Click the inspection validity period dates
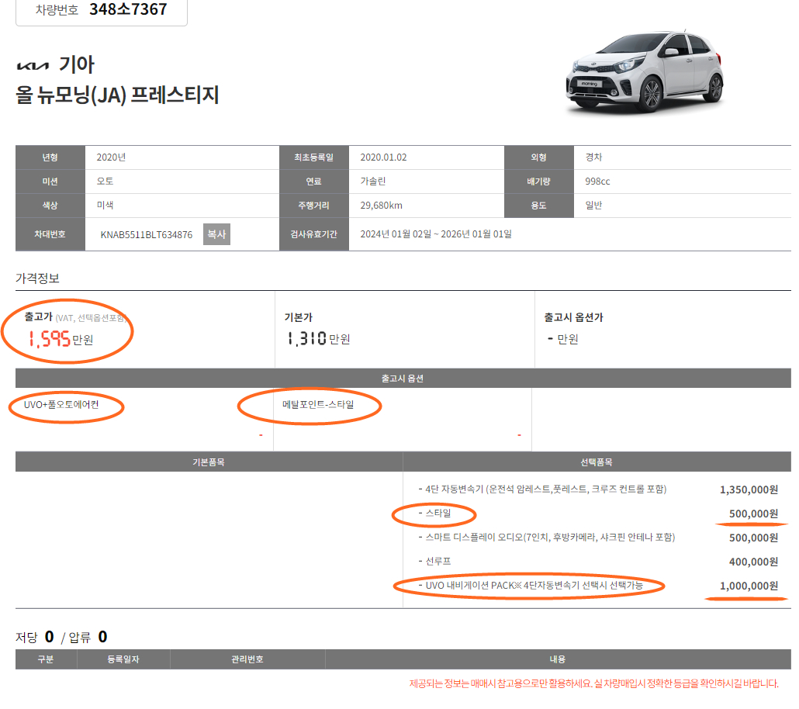Screen dimensions: 799x709 [x=436, y=234]
